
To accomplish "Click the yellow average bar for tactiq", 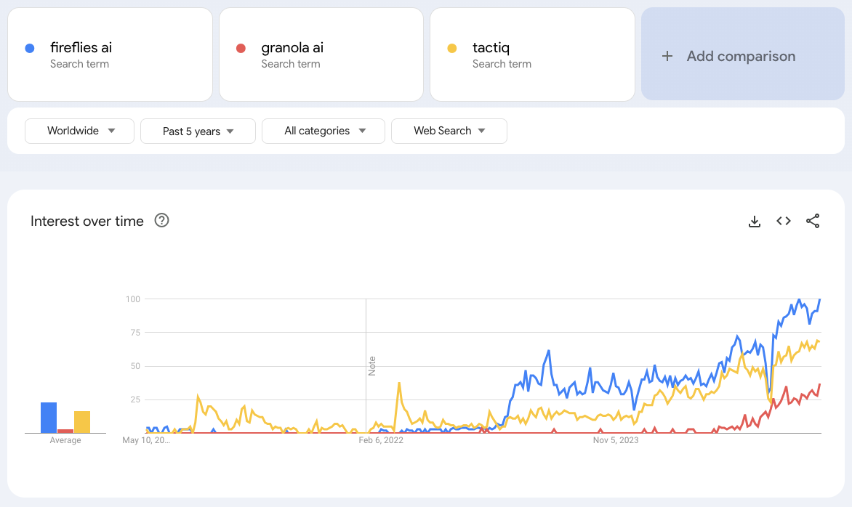I will tap(82, 422).
